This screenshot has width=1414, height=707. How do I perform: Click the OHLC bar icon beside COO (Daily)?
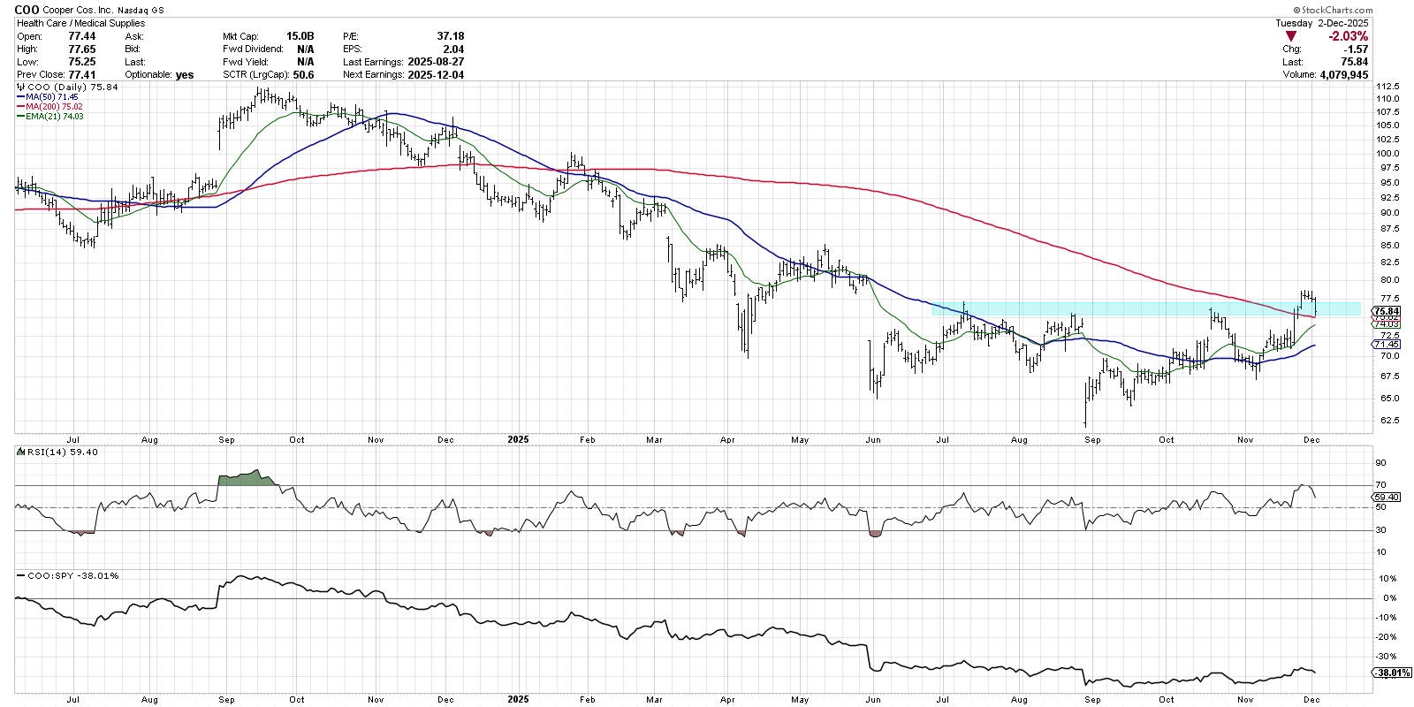pyautogui.click(x=21, y=87)
